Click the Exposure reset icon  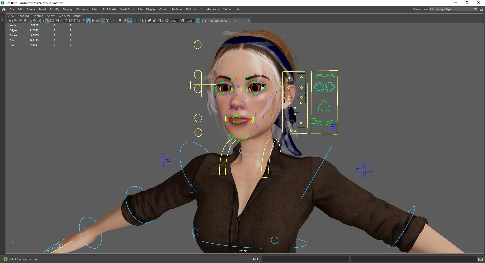[167, 21]
